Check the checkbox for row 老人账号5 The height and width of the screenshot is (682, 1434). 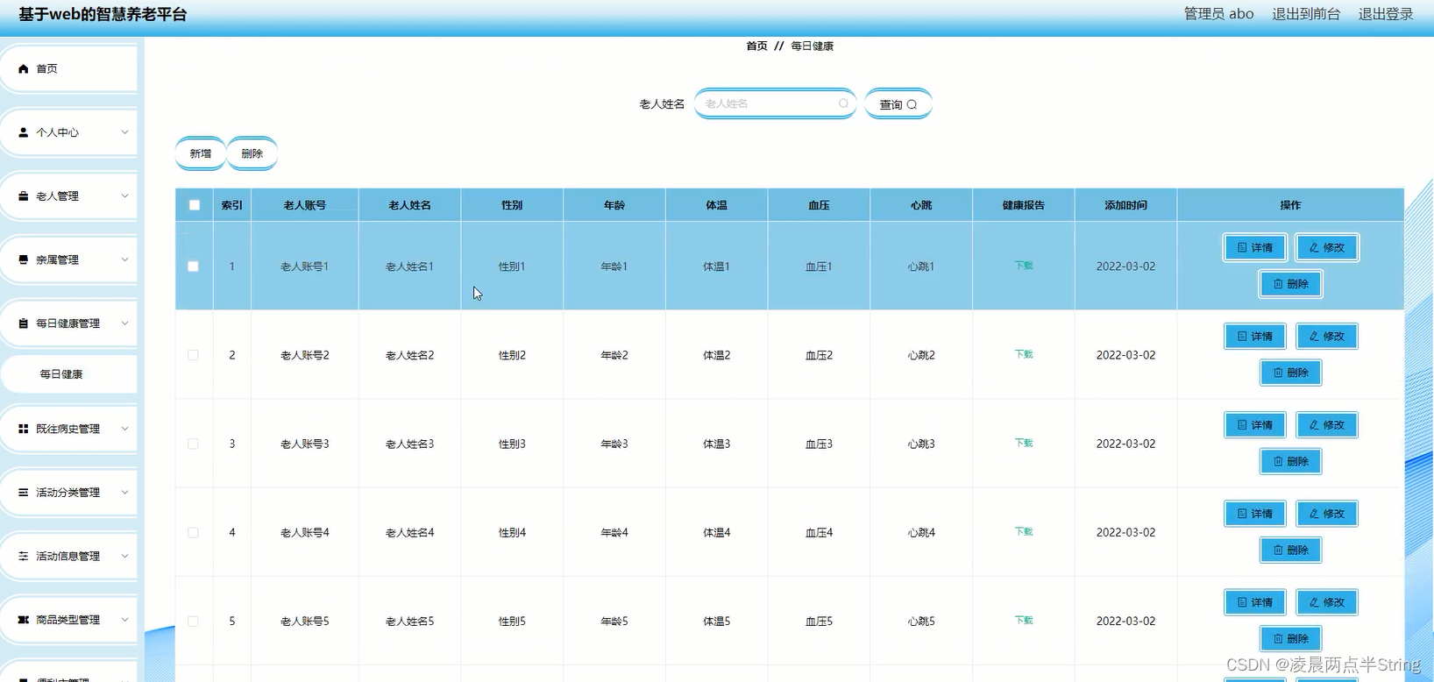click(x=193, y=621)
